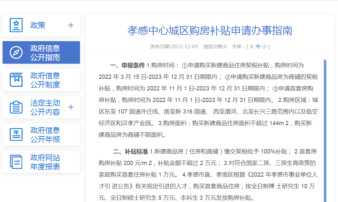This screenshot has width=338, height=202.
Task: Set font size to 中
Action: (x=258, y=47)
